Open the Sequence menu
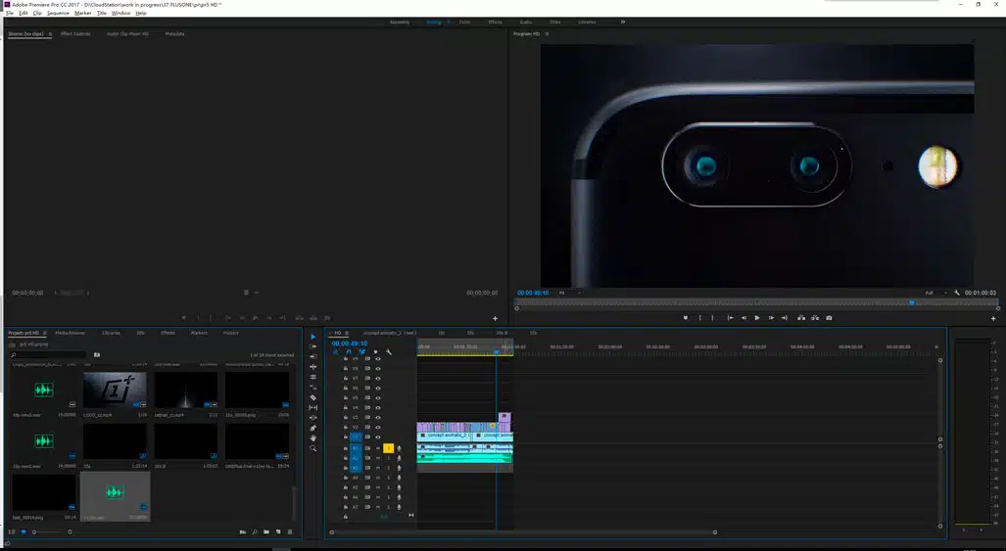The image size is (1006, 551). pyautogui.click(x=58, y=13)
